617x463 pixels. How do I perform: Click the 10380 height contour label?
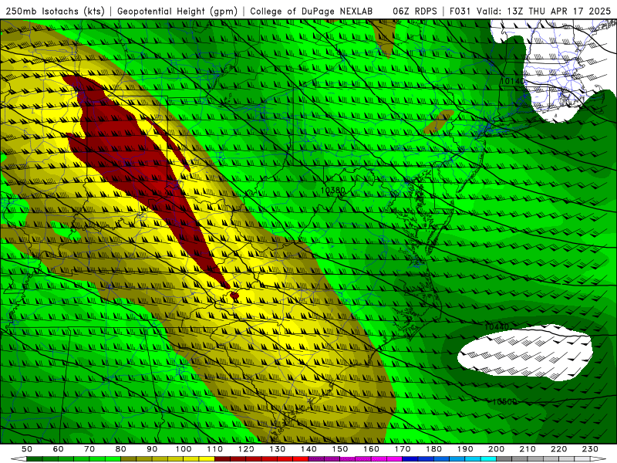pos(333,191)
